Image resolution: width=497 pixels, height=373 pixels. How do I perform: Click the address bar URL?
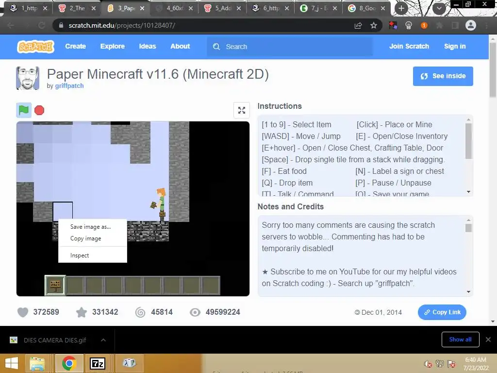(x=122, y=25)
